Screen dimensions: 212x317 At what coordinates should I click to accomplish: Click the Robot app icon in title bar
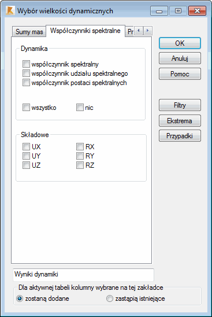pos(10,10)
